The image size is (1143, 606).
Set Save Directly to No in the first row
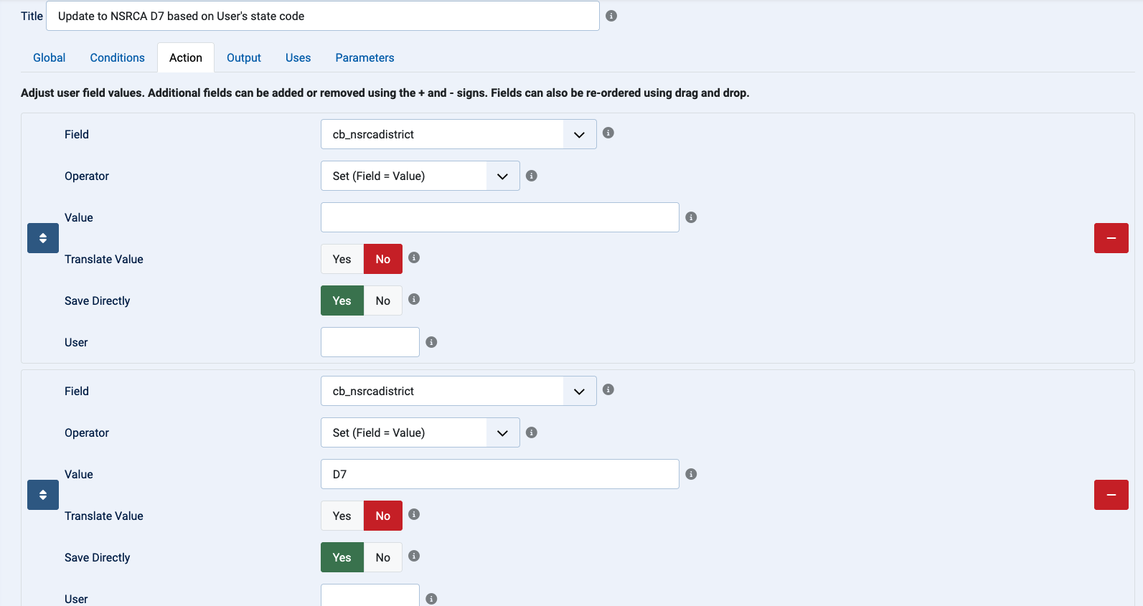pos(383,300)
